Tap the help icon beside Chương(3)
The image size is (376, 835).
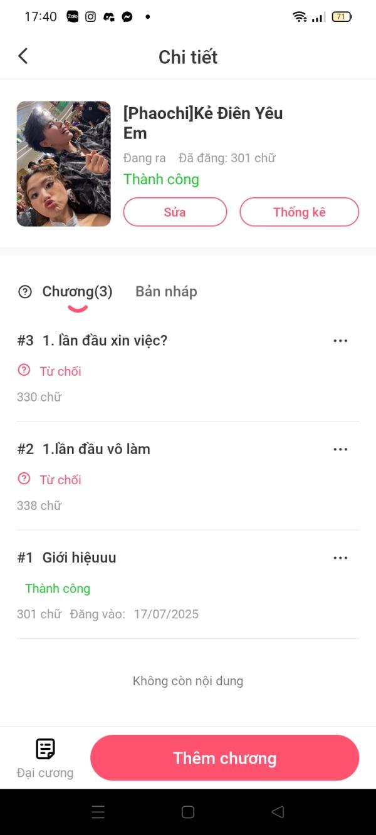click(x=25, y=291)
